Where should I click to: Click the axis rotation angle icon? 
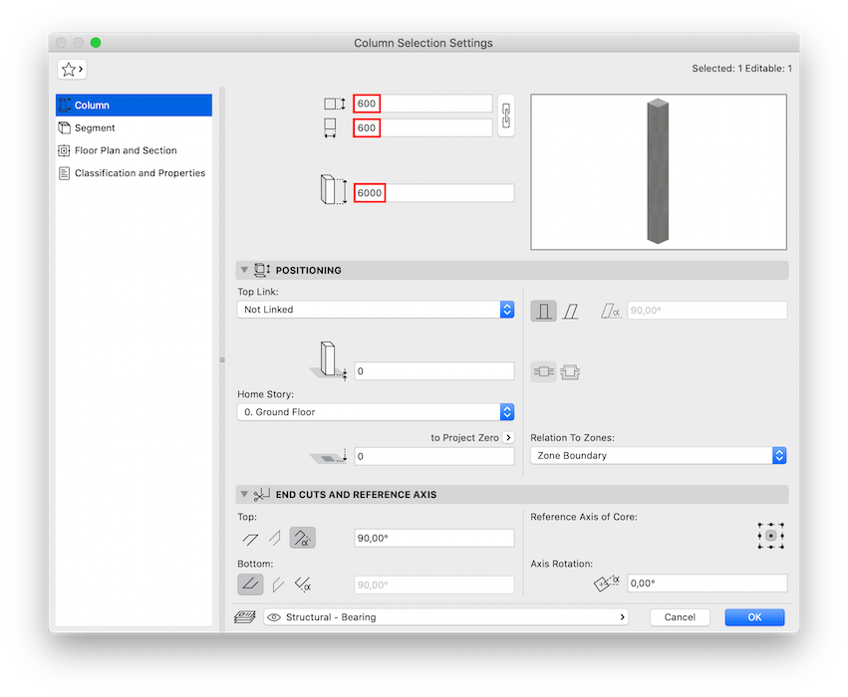coord(607,583)
